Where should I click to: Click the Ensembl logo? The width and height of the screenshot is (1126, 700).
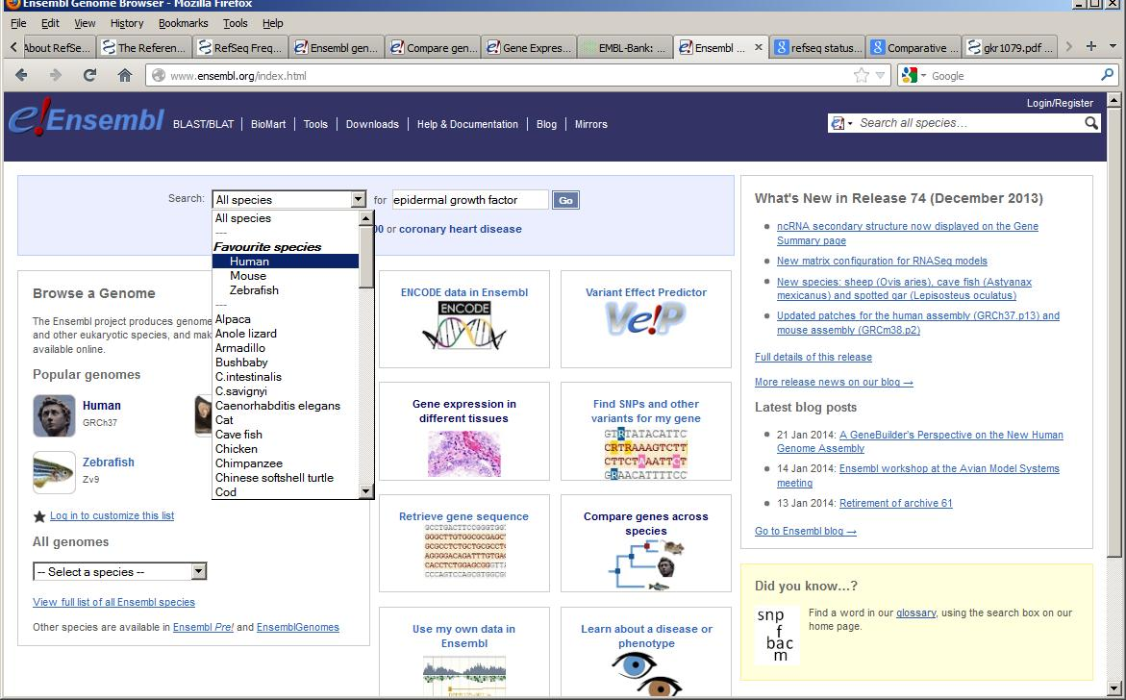click(x=87, y=117)
